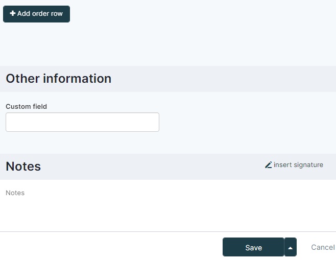The image size is (336, 260).
Task: Click the Custom field label
Action: pos(26,107)
